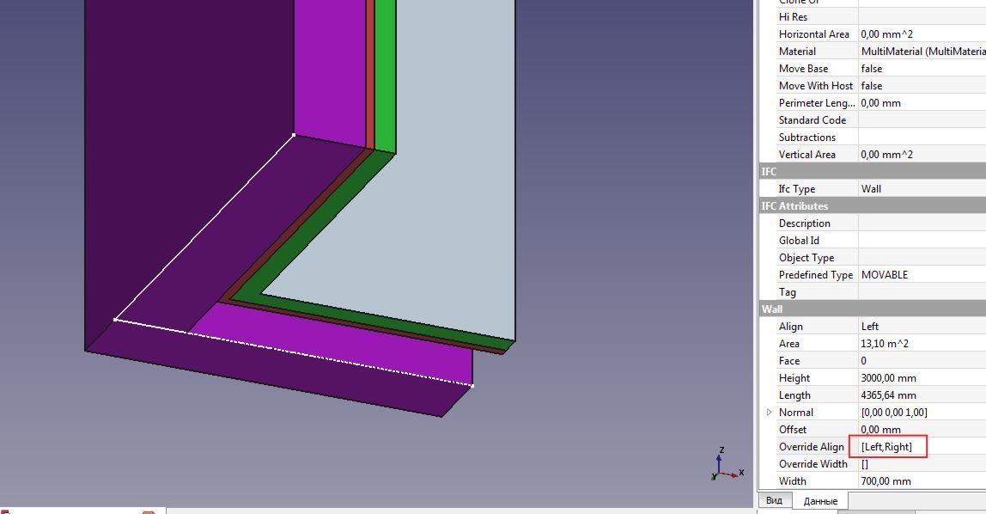The image size is (986, 514).
Task: Switch to the Вид tab
Action: pos(776,500)
